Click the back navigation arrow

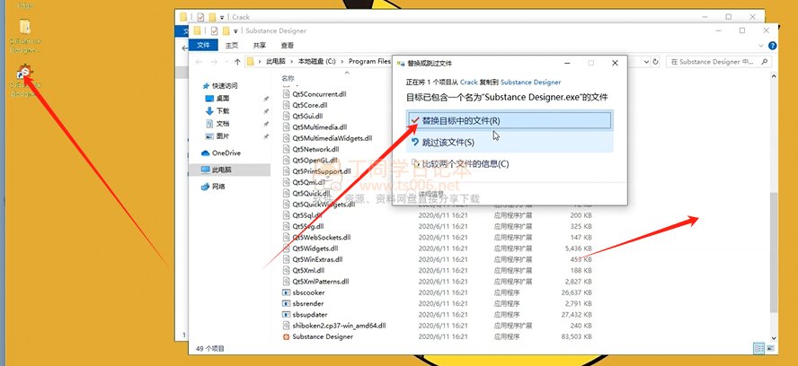(199, 62)
